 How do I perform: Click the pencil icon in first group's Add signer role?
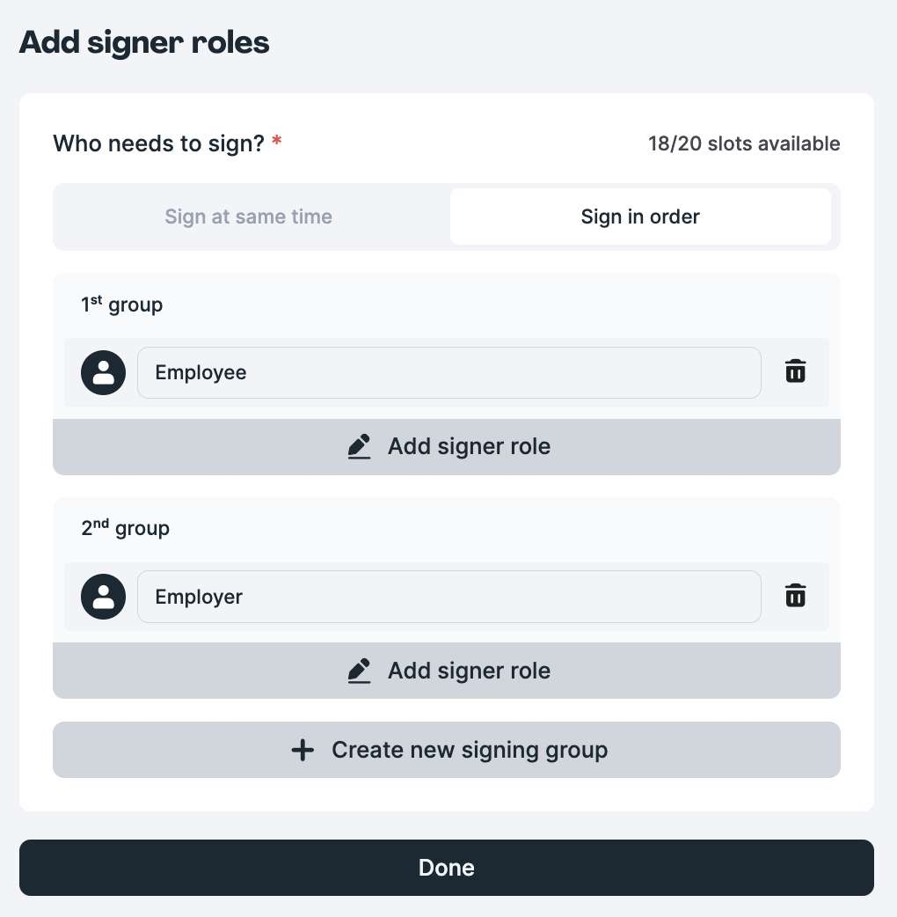[359, 446]
